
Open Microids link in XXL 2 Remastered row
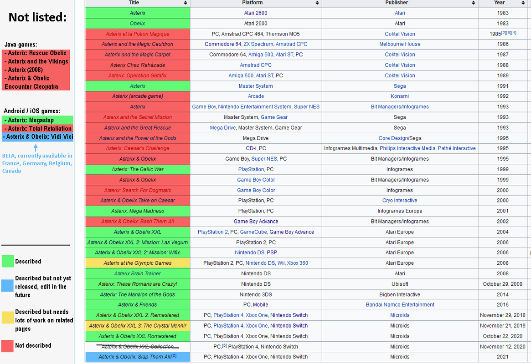coord(400,315)
